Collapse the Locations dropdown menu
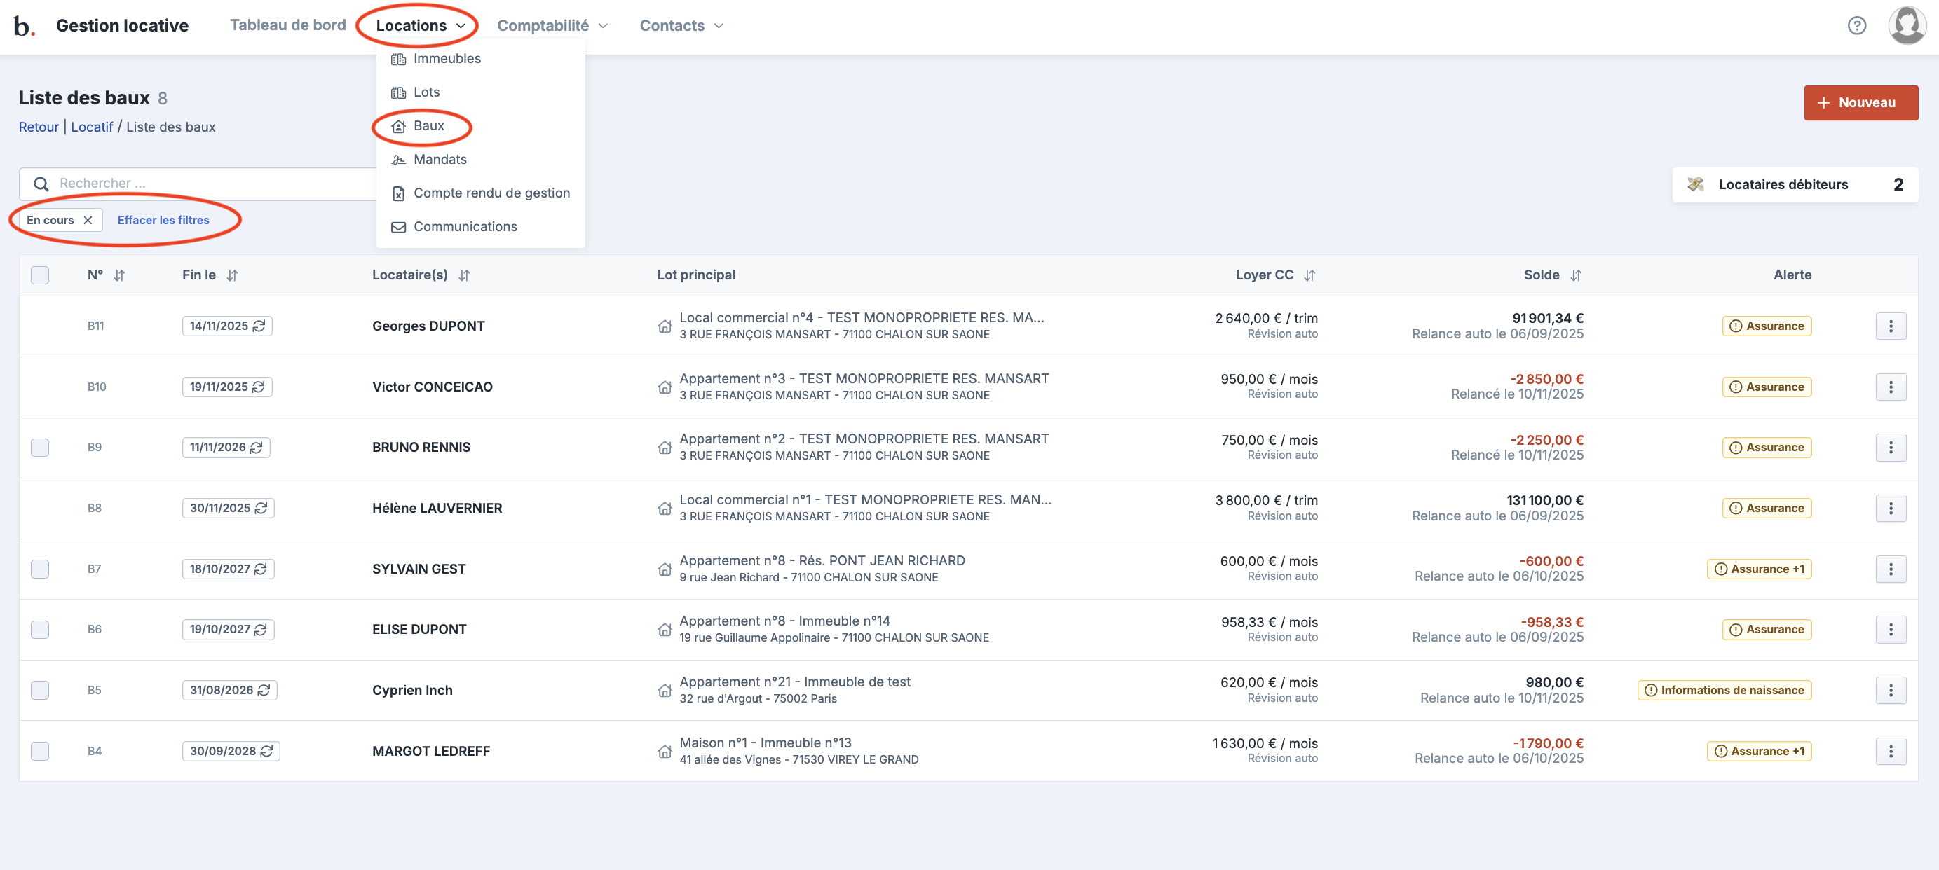 (x=420, y=25)
